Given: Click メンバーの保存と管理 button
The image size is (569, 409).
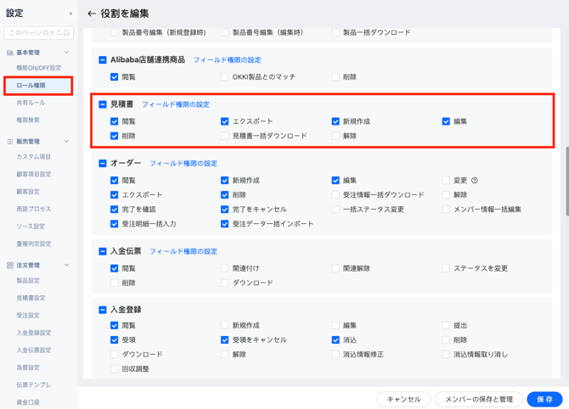Looking at the screenshot, I should (x=479, y=399).
